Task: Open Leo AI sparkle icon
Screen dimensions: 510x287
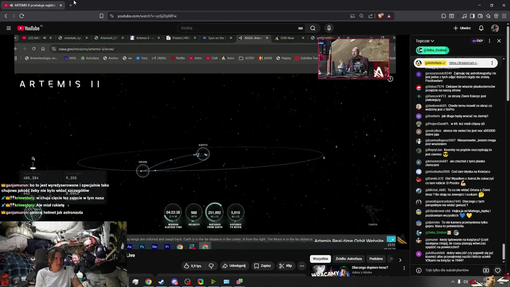Action: [488, 16]
